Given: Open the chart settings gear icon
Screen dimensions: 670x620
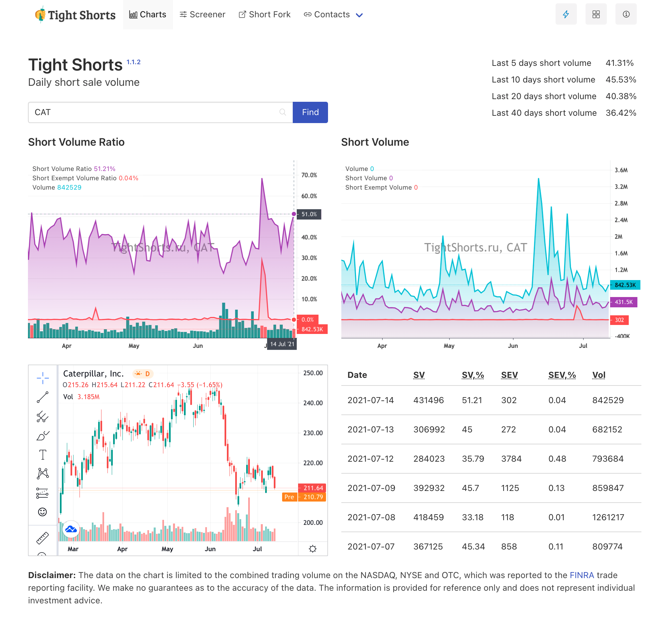Looking at the screenshot, I should pos(312,549).
